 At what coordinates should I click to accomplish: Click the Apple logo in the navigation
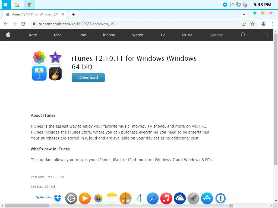8,35
